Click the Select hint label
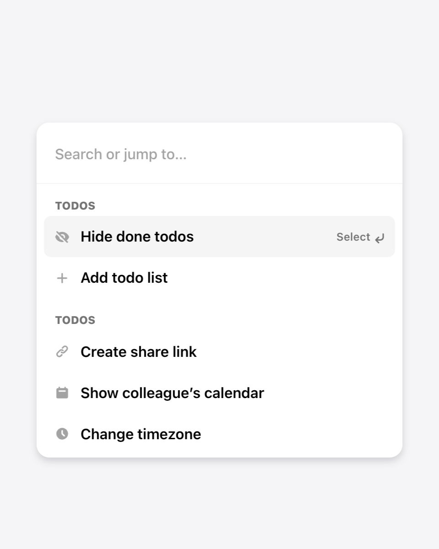 353,237
